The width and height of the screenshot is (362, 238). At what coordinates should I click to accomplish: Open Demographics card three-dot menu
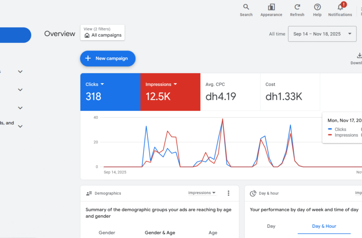[228, 193]
